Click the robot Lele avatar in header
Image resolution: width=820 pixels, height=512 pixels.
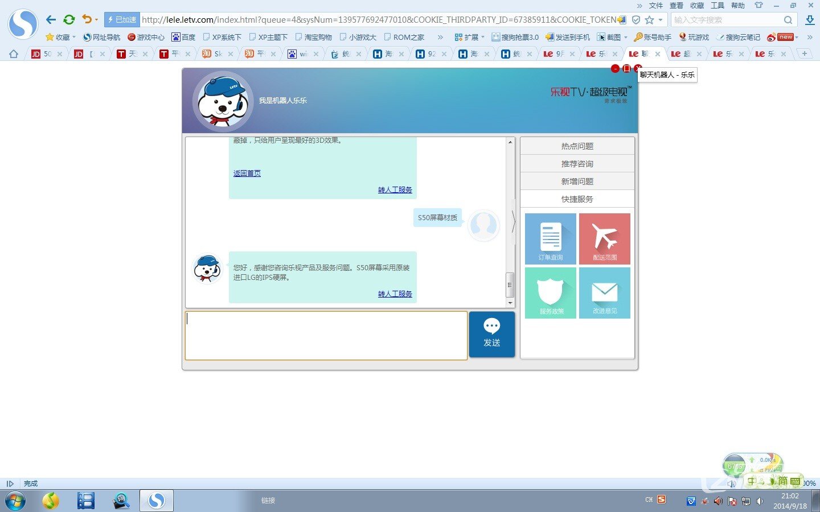click(223, 101)
